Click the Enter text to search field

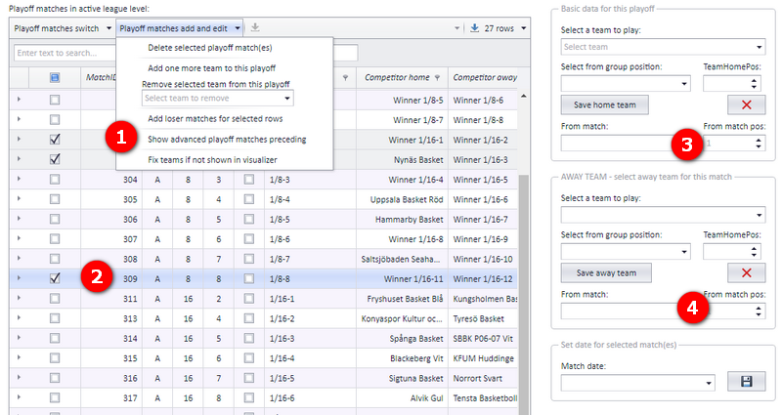click(65, 53)
